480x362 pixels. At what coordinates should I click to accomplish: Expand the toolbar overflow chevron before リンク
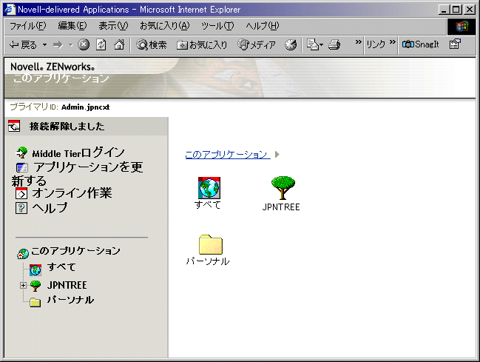pos(358,44)
